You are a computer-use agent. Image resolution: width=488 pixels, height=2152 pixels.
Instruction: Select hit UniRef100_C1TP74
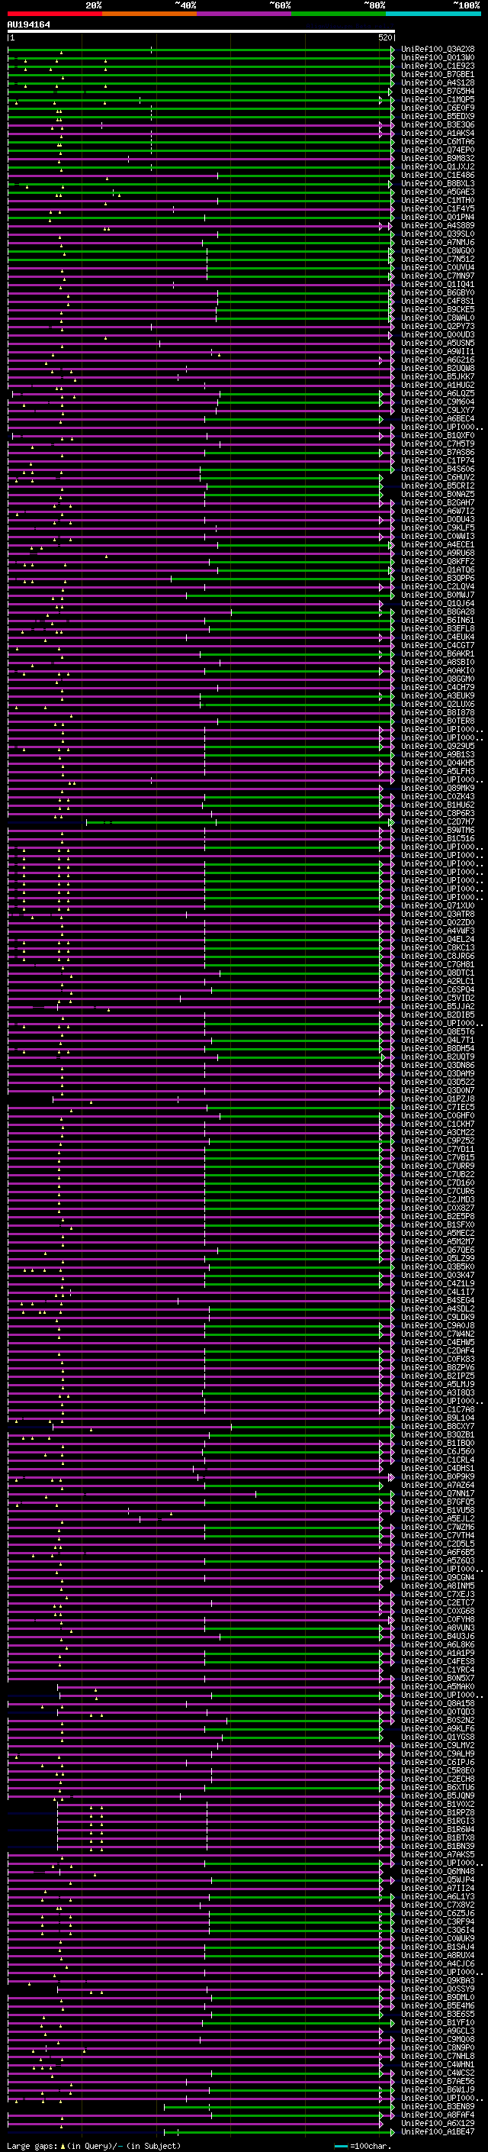(437, 460)
